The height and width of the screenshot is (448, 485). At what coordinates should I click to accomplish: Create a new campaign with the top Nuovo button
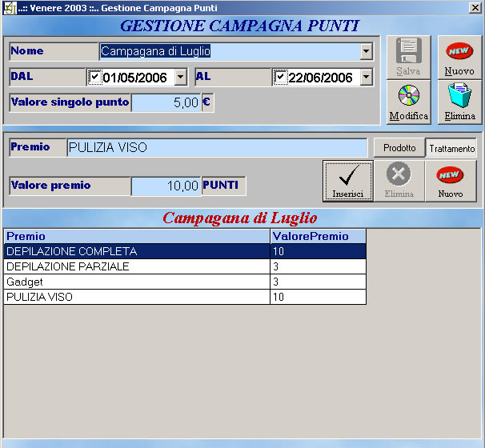[x=459, y=57]
